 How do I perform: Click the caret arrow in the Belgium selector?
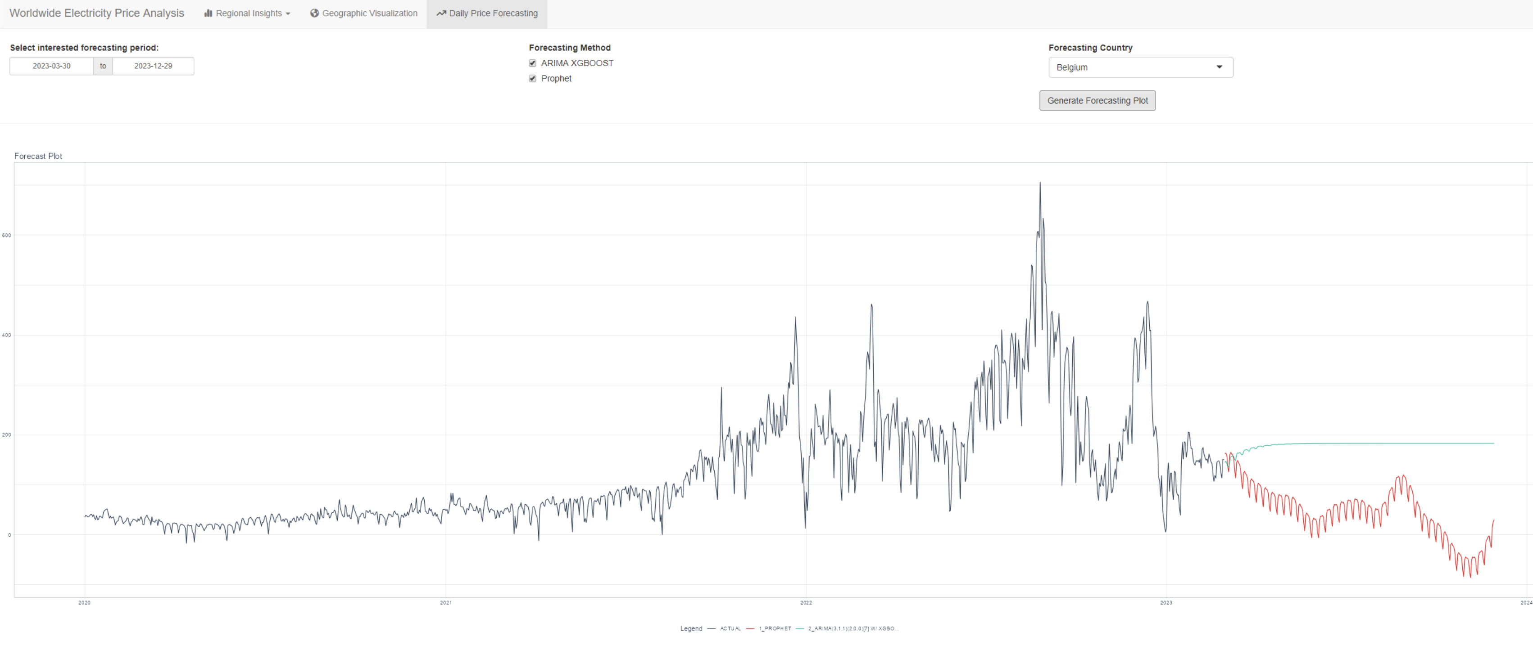(x=1219, y=67)
